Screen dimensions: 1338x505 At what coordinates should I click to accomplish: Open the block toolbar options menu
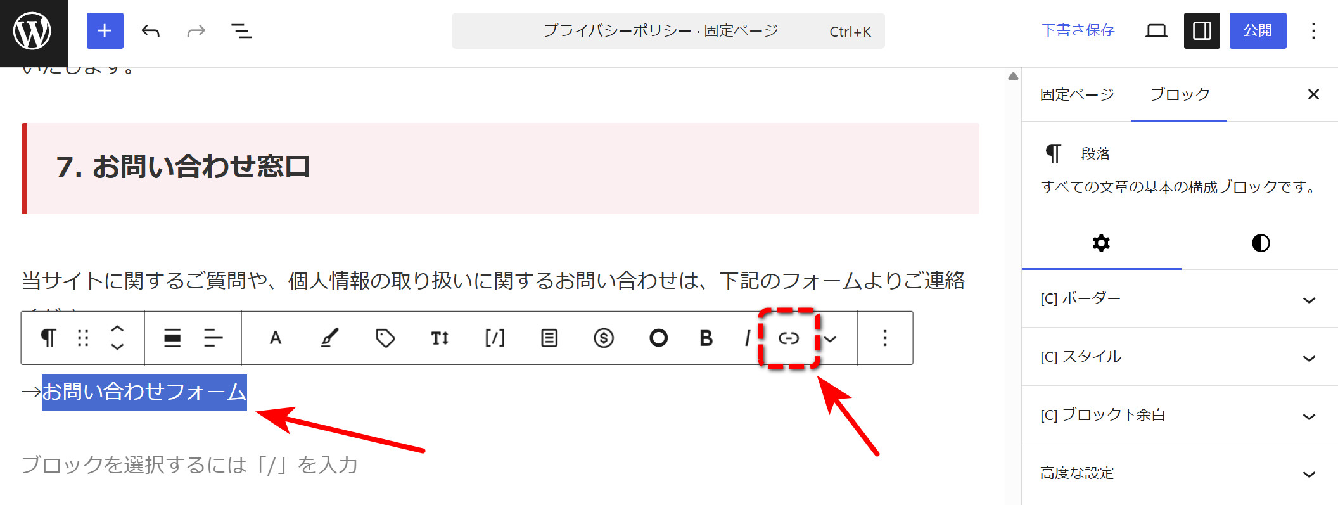885,338
